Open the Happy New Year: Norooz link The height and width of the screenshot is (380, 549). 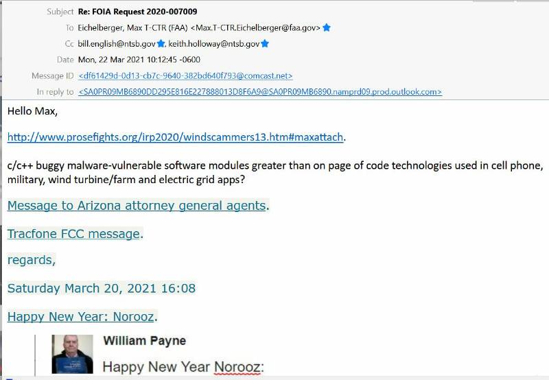pyautogui.click(x=80, y=317)
